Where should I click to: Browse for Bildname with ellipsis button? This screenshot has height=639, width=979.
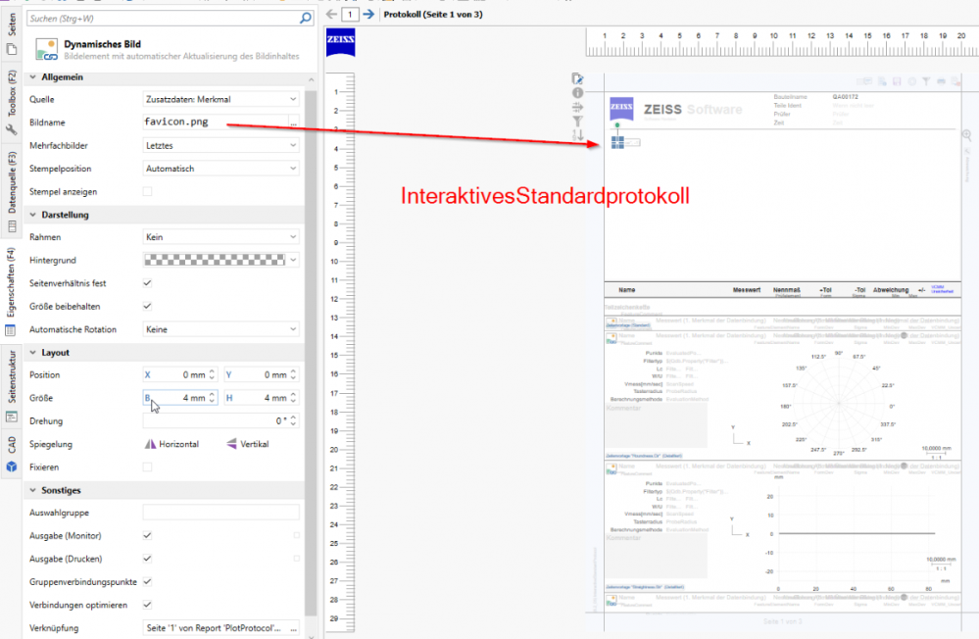point(293,123)
